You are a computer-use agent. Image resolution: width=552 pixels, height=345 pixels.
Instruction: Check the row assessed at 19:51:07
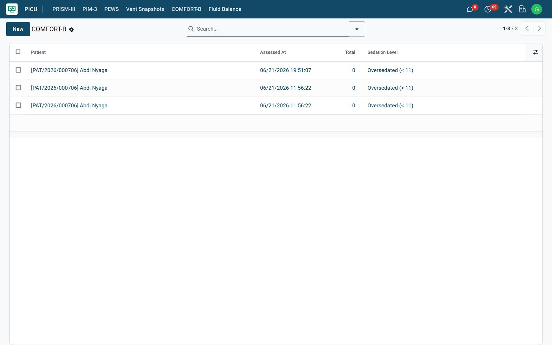click(x=18, y=70)
